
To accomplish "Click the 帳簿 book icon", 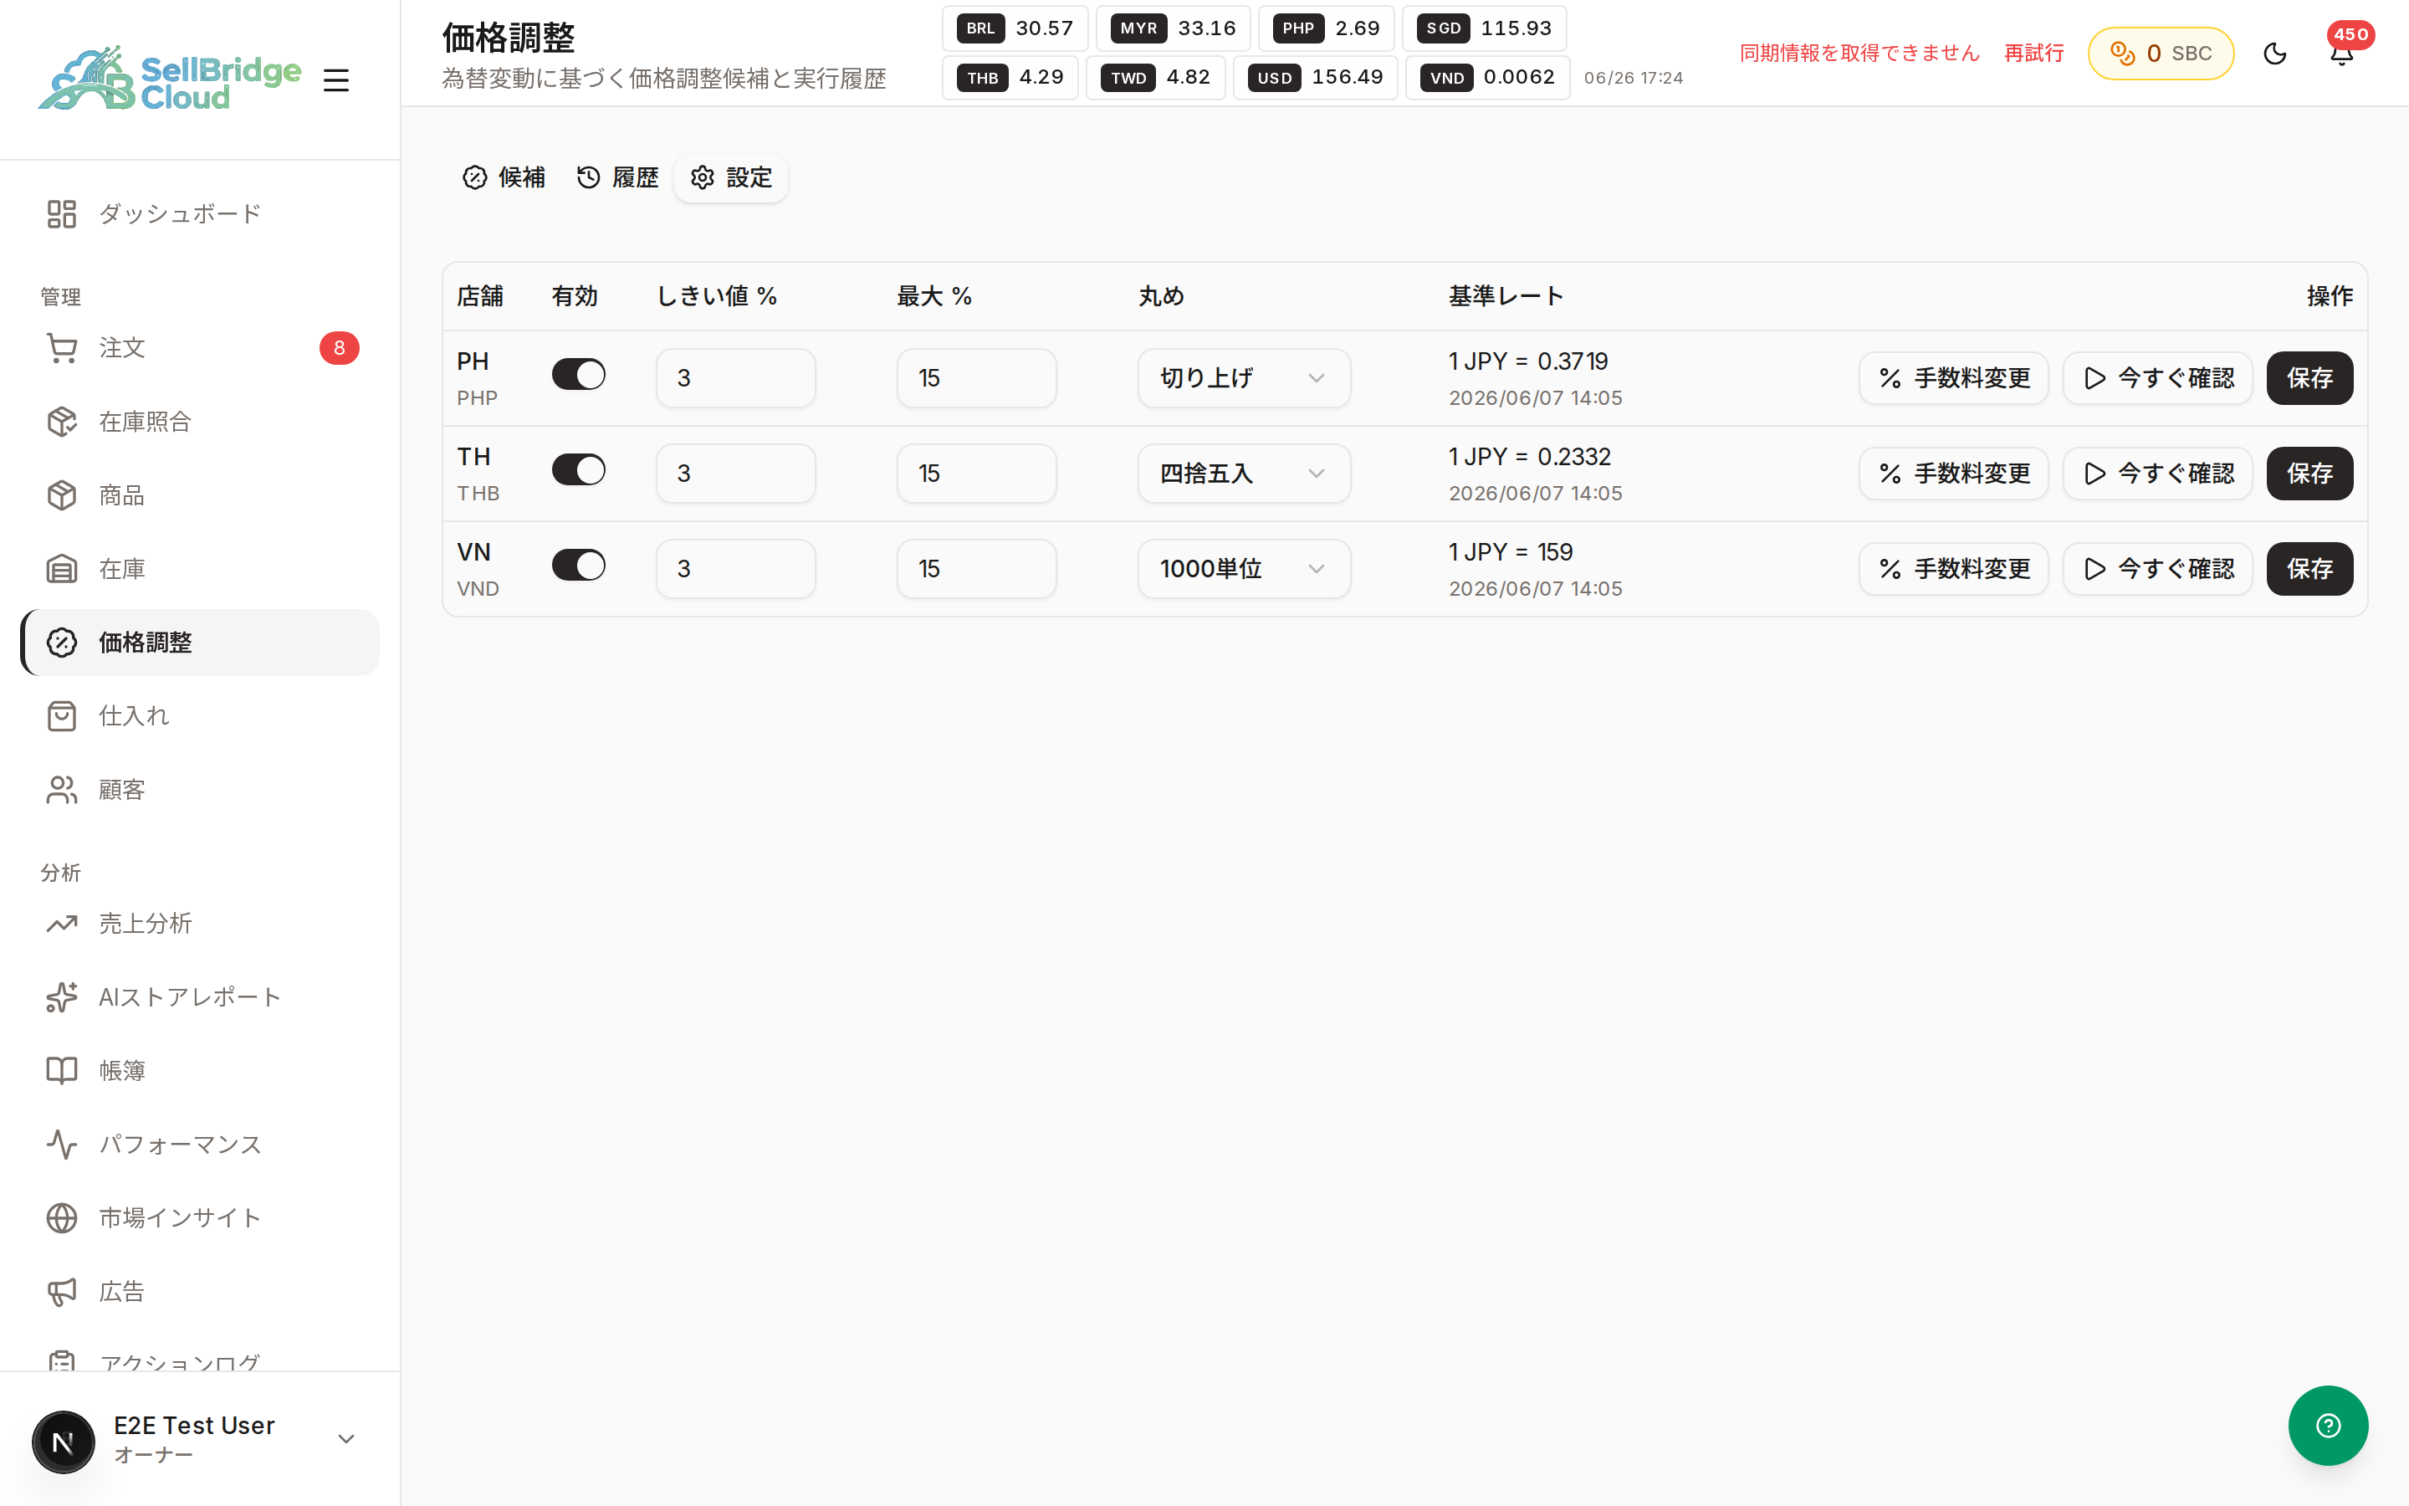I will tap(62, 1071).
